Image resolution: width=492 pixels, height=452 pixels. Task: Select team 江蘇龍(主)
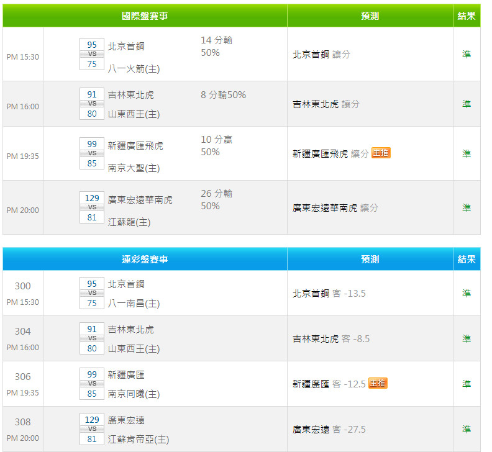click(x=129, y=222)
